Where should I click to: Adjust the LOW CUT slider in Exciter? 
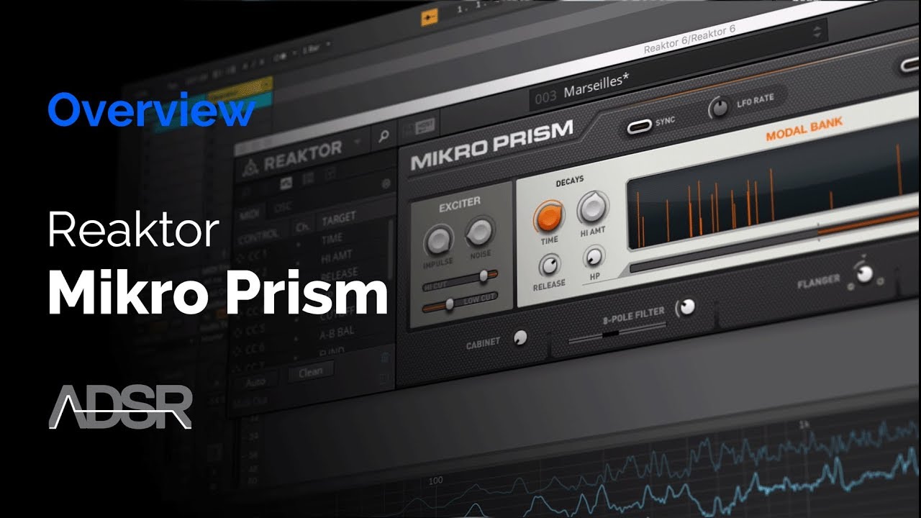tap(459, 304)
